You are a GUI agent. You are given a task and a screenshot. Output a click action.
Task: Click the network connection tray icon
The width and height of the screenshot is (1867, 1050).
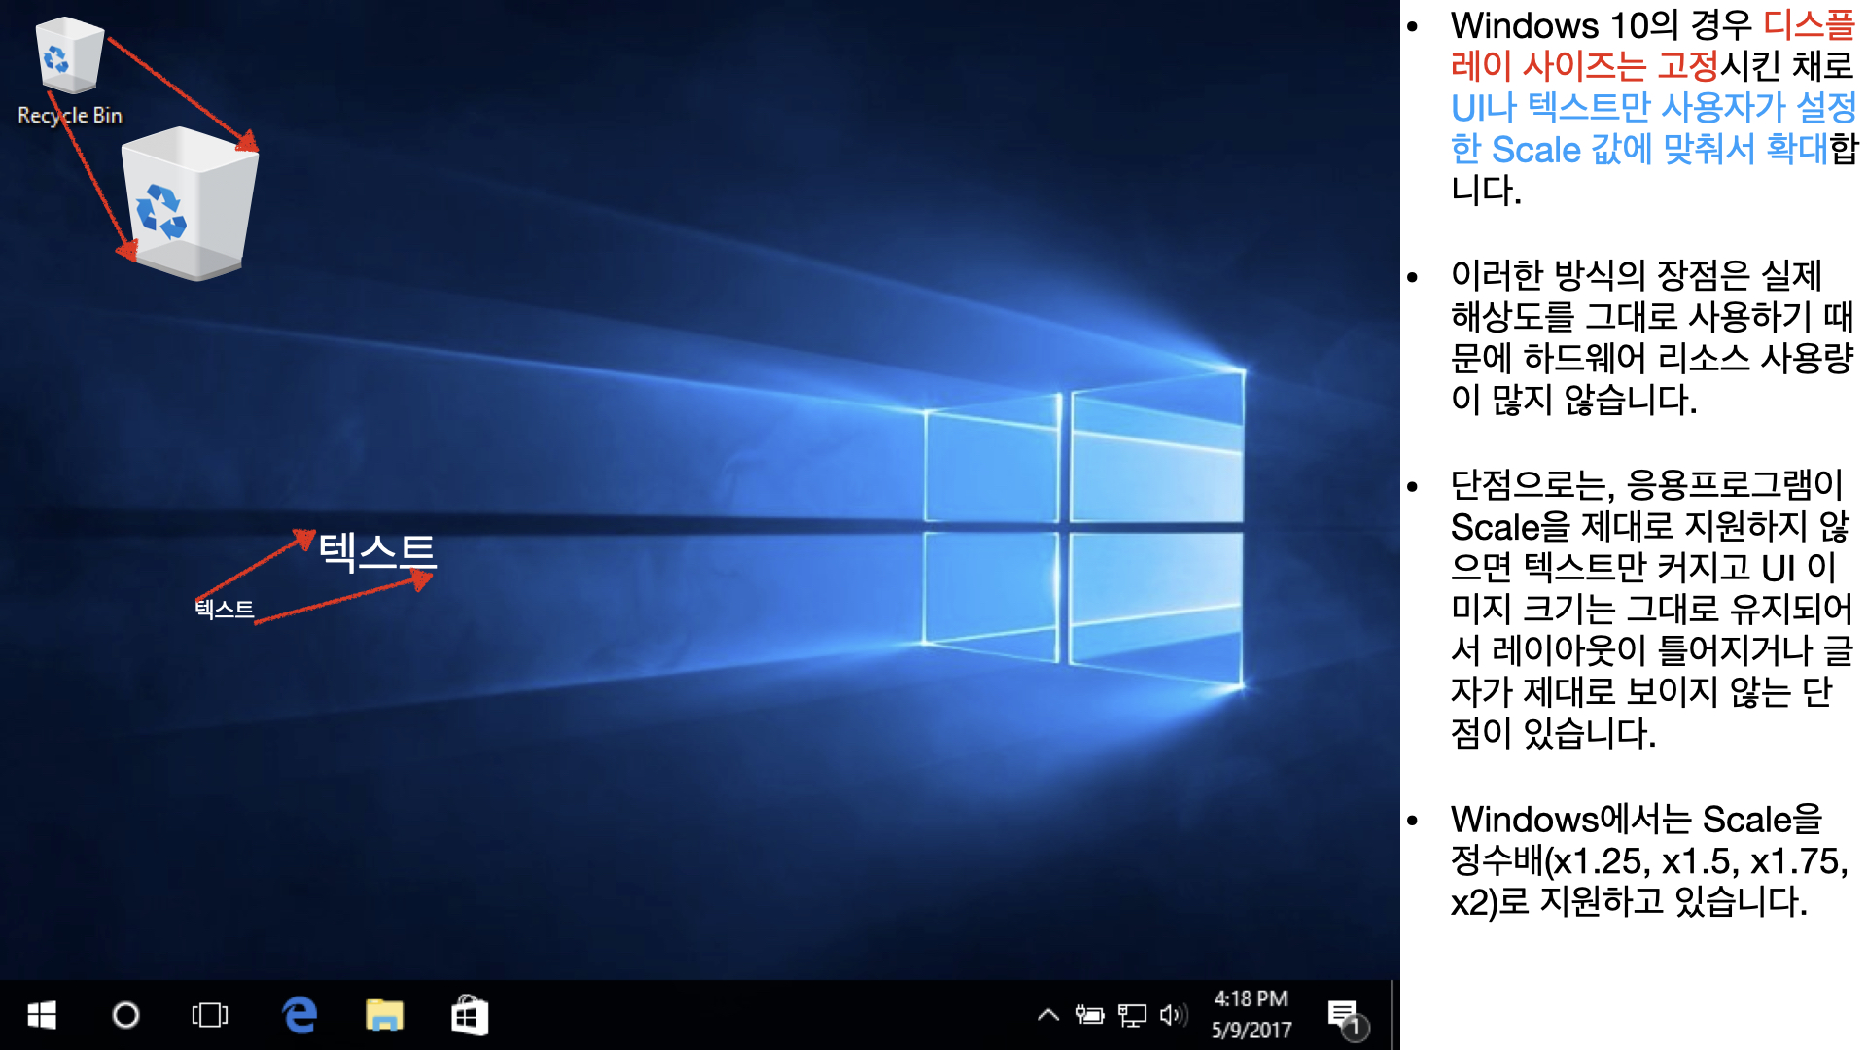click(x=1132, y=1016)
